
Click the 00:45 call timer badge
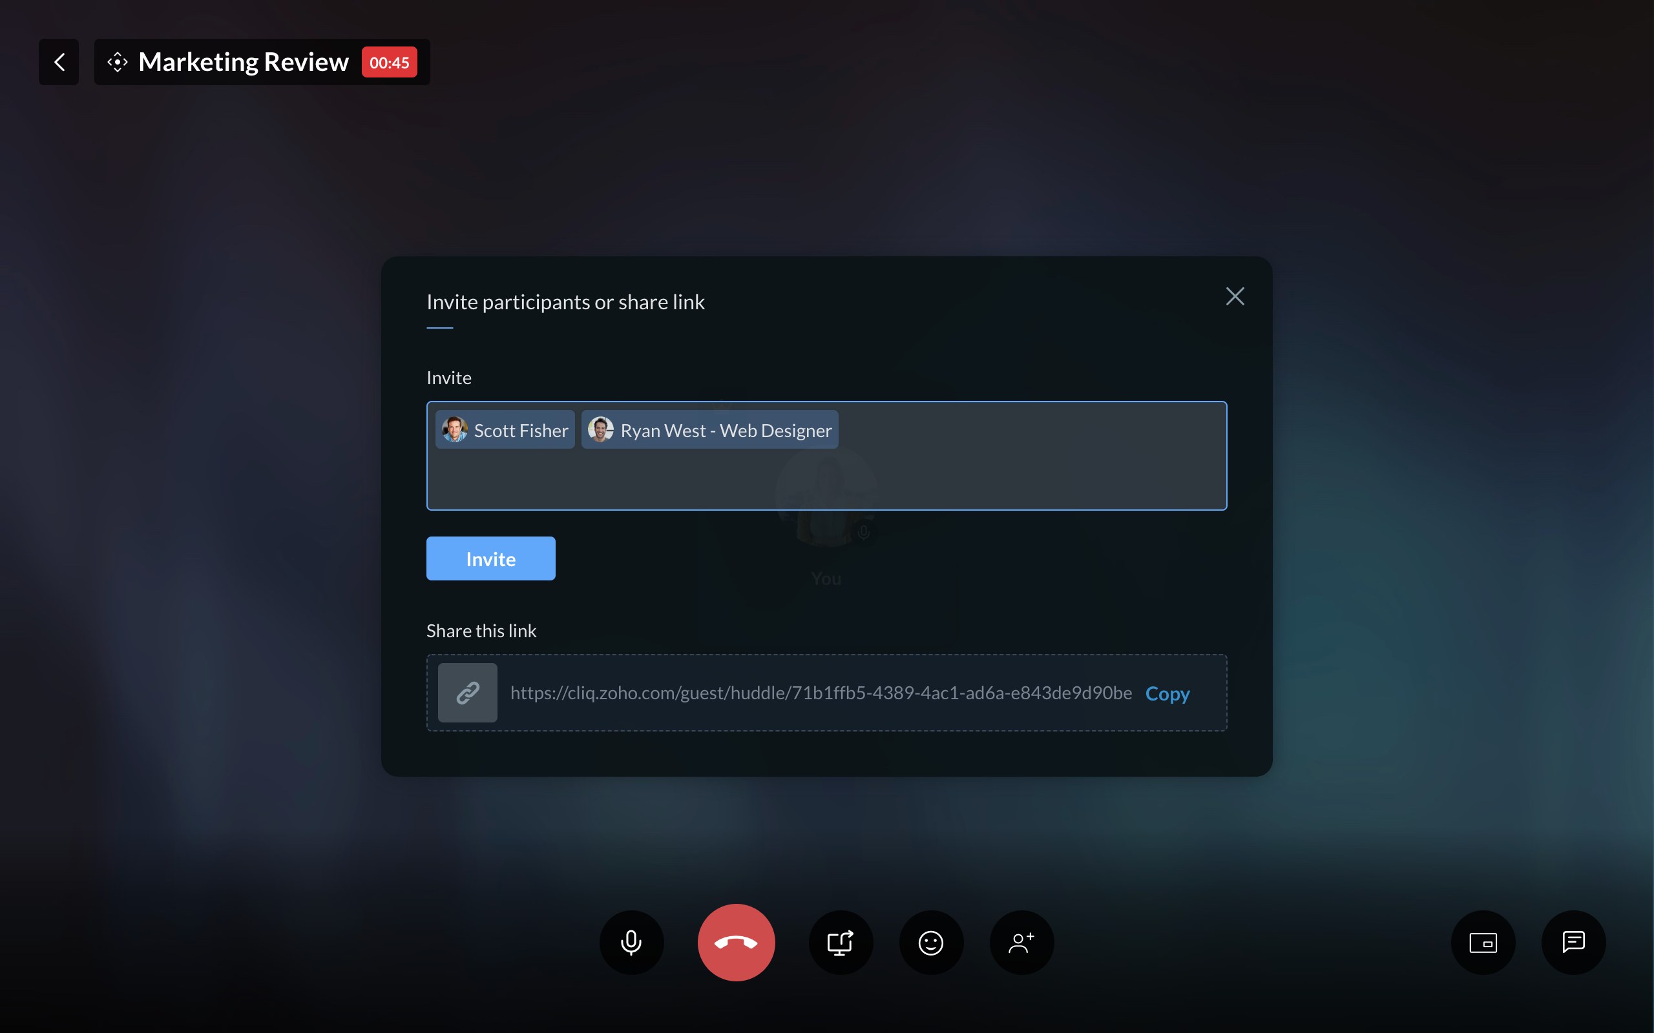click(389, 62)
